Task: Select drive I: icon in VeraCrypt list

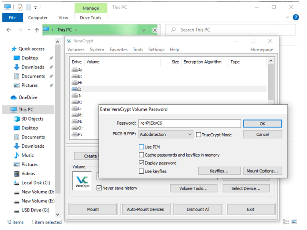Action: pyautogui.click(x=75, y=89)
